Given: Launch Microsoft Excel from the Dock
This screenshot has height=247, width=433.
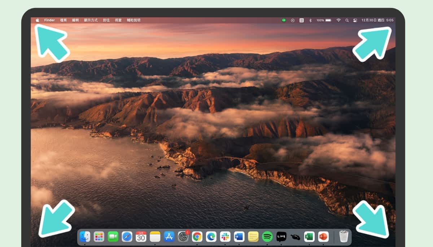Looking at the screenshot, I should [x=309, y=237].
